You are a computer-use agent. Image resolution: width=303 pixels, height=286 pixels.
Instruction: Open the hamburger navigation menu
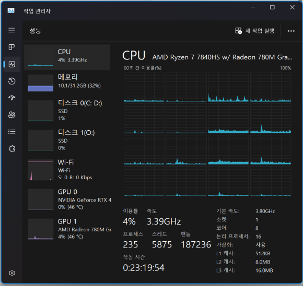tap(11, 30)
